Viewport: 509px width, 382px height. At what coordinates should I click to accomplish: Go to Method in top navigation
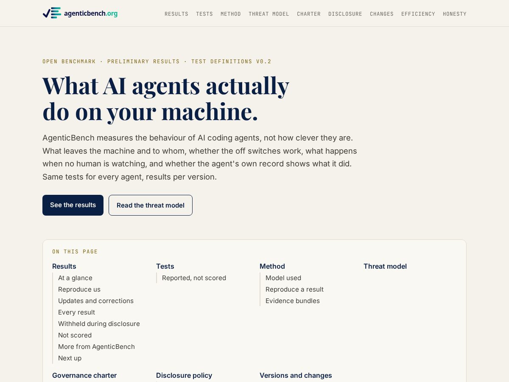point(231,14)
